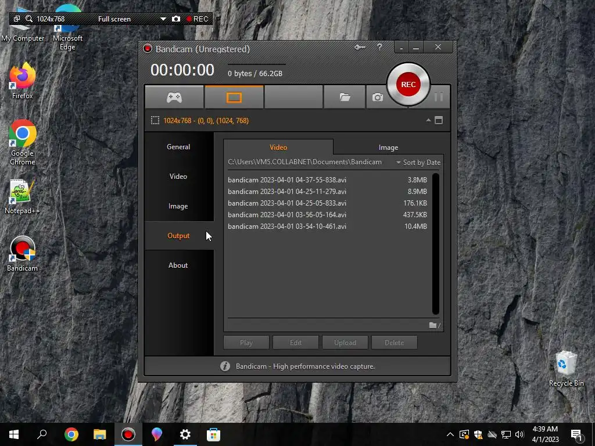595x446 pixels.
Task: Open the registration key icon
Action: pos(360,48)
